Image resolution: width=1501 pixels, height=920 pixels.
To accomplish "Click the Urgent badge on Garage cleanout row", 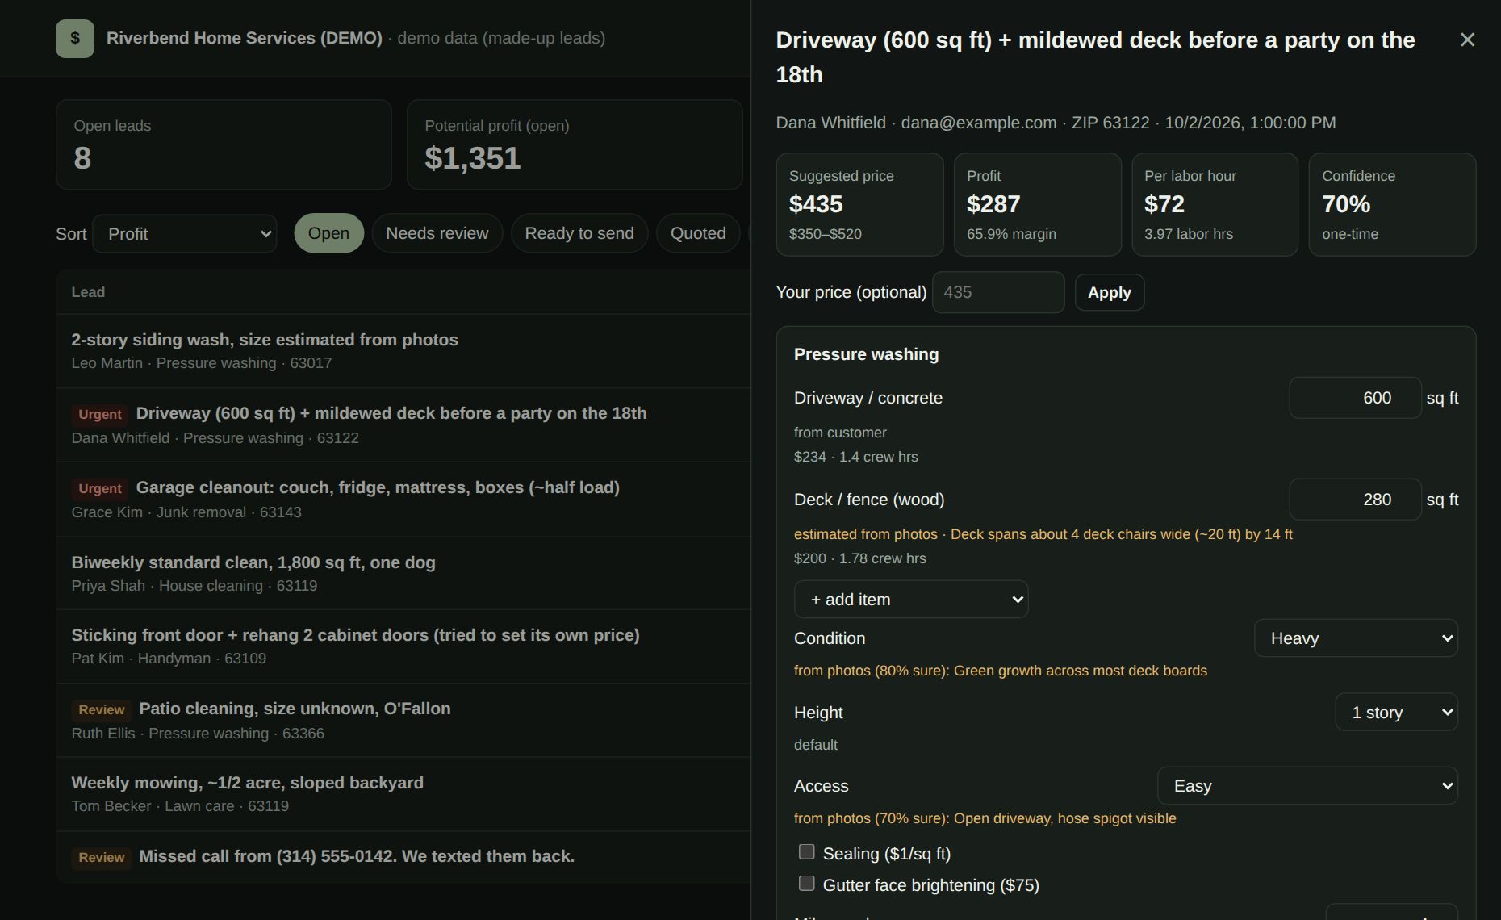I will pos(100,488).
